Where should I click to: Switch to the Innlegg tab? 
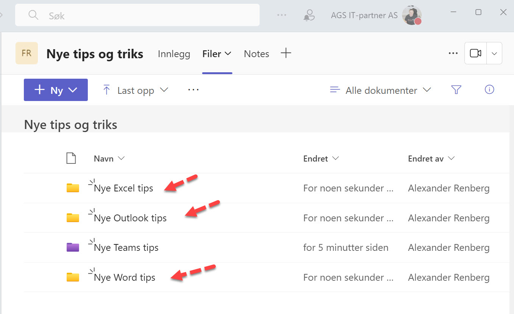pos(174,54)
